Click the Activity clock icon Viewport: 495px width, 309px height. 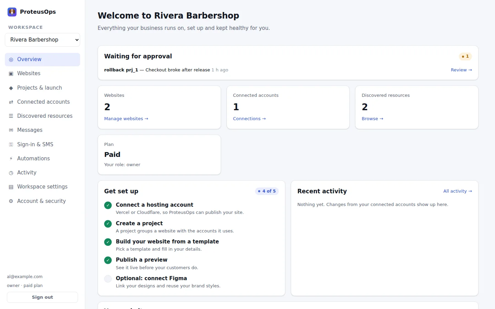click(x=11, y=173)
